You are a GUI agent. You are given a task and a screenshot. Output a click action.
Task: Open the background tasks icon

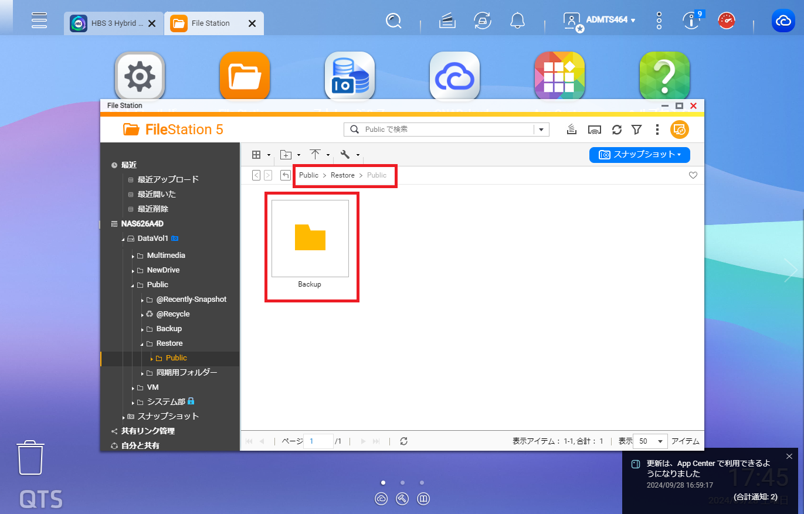[x=447, y=21]
